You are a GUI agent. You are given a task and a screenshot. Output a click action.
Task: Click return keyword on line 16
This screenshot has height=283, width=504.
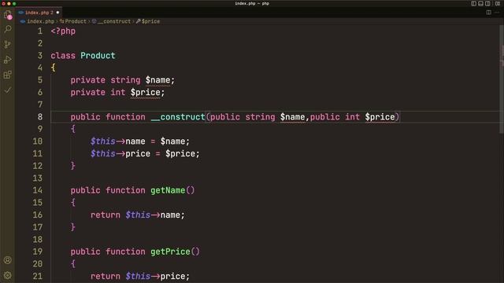[x=105, y=215]
